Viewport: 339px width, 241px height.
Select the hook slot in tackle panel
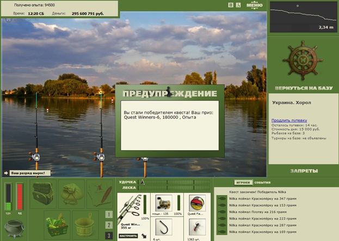(164, 227)
